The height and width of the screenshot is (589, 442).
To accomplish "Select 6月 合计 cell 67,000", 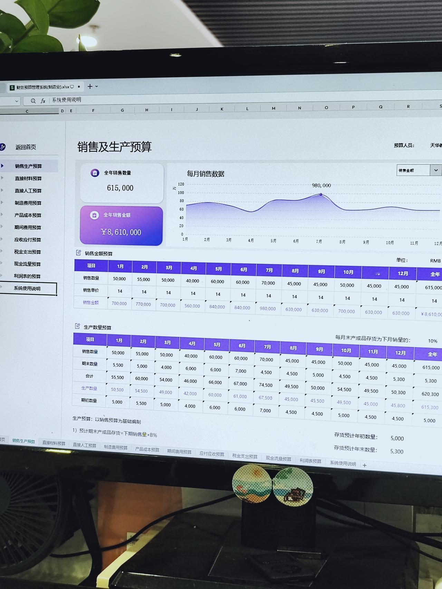I will click(240, 384).
